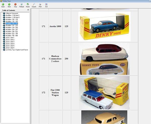Viewport: 151px width, 124px height.
Task: Open photo's deel 3 in contents
Action: [x=10, y=42]
